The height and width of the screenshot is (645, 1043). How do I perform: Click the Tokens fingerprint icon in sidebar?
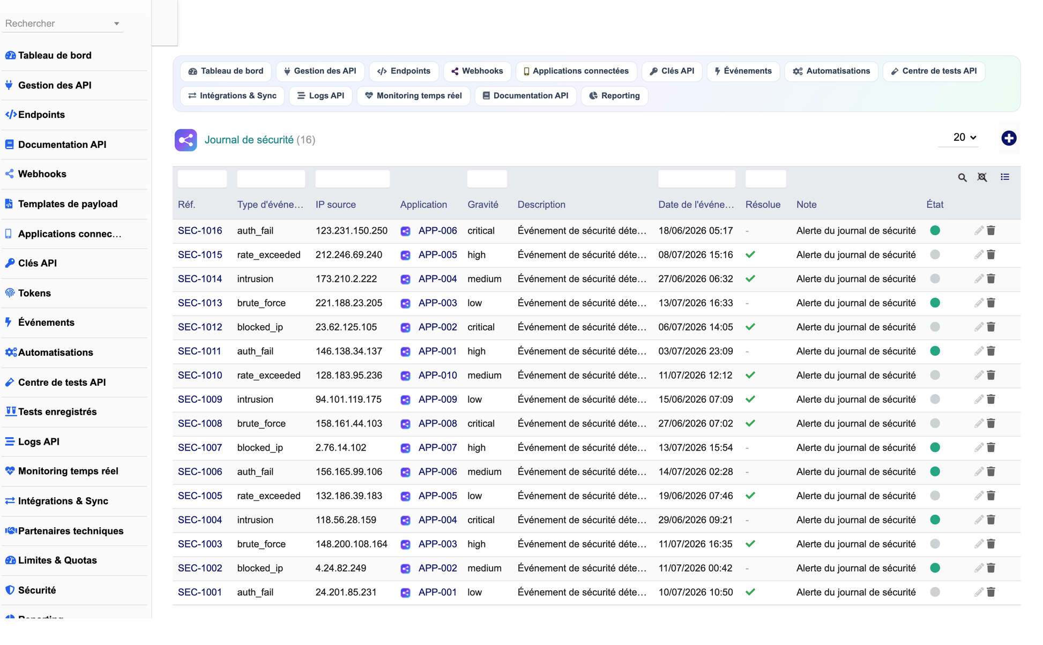click(10, 292)
